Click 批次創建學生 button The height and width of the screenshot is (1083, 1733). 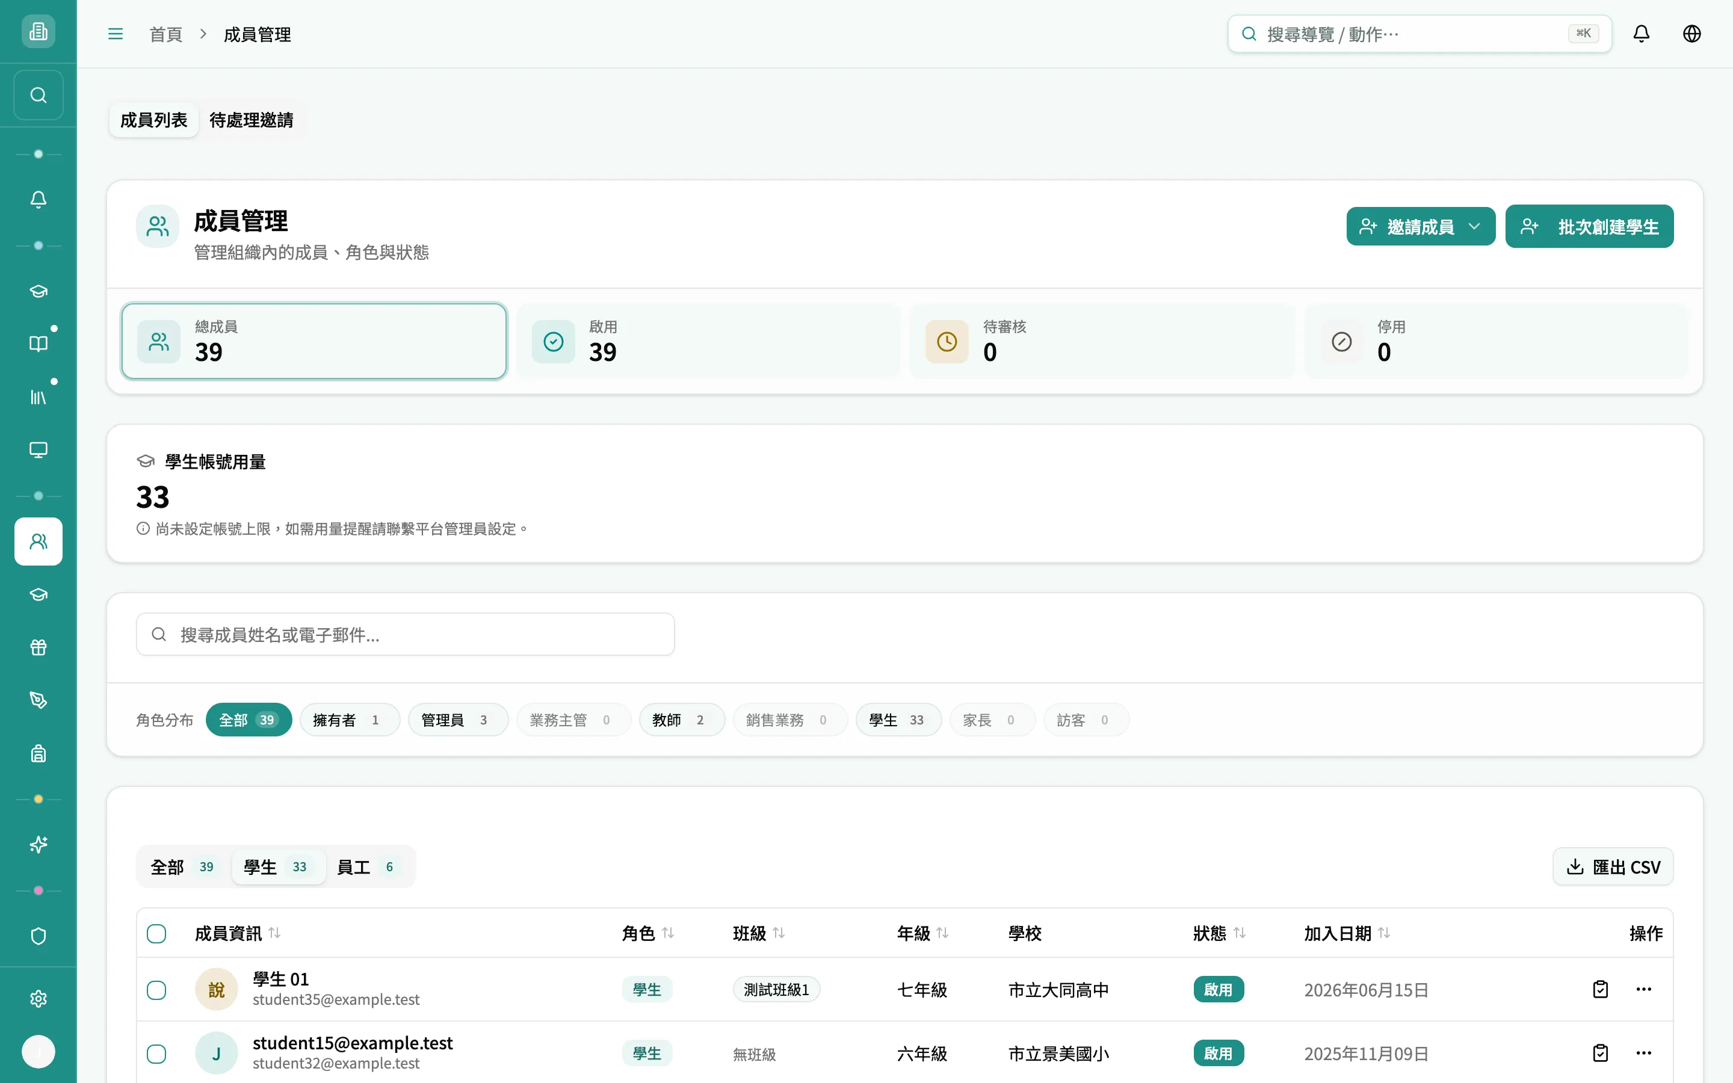point(1589,226)
